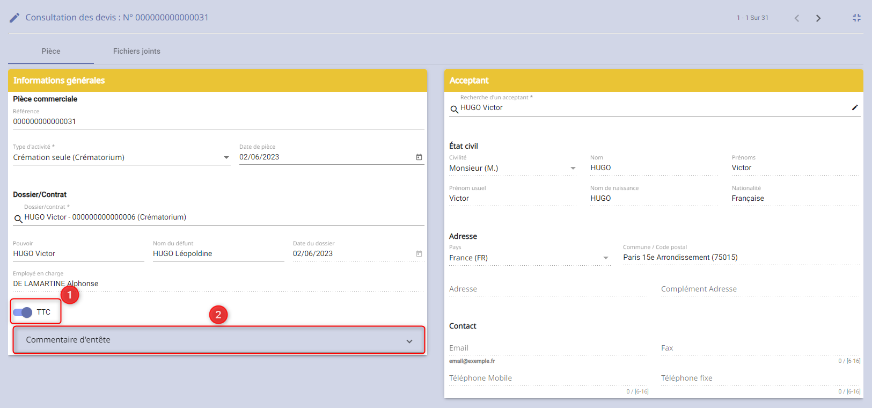Viewport: 872px width, 408px height.
Task: Click the Email input field
Action: 547,348
